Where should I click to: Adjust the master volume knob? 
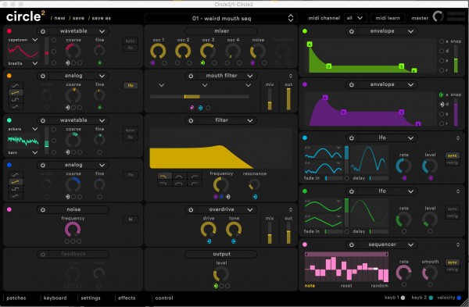[439, 16]
